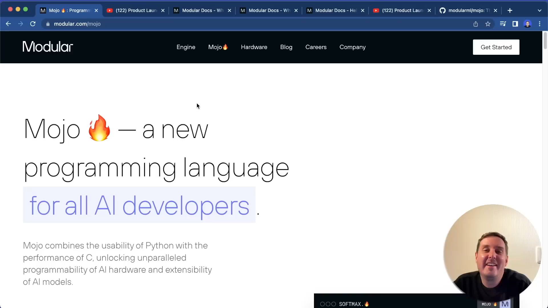548x308 pixels.
Task: Close the Modular Docs - Hel tab
Action: [362, 11]
